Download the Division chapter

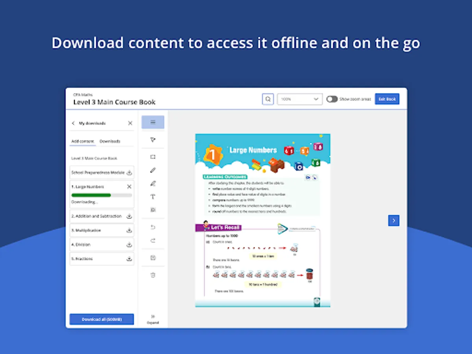click(129, 245)
